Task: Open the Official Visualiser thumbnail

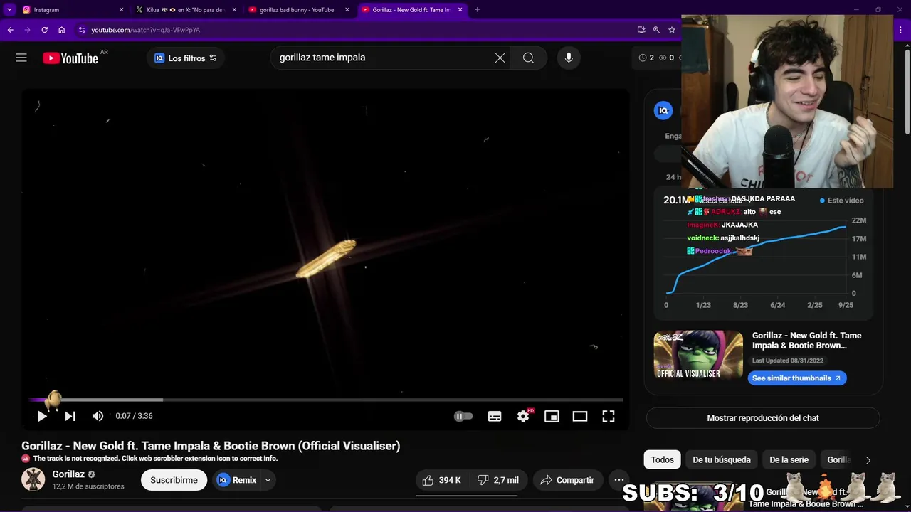Action: coord(698,355)
